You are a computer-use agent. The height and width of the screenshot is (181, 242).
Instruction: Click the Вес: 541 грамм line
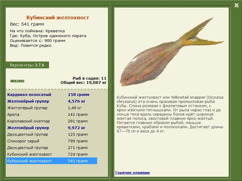[x=27, y=24]
